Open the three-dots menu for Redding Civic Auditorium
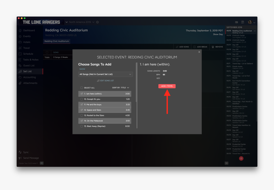The width and height of the screenshot is (274, 190). point(255,31)
